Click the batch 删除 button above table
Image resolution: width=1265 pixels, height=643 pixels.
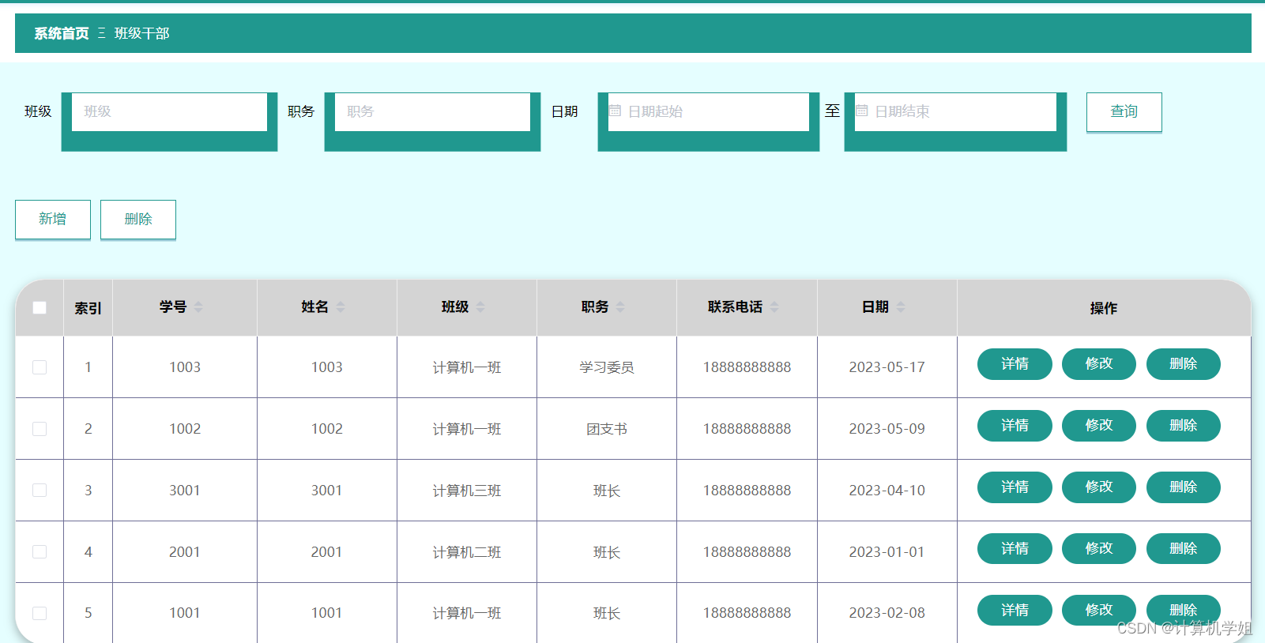pyautogui.click(x=138, y=219)
